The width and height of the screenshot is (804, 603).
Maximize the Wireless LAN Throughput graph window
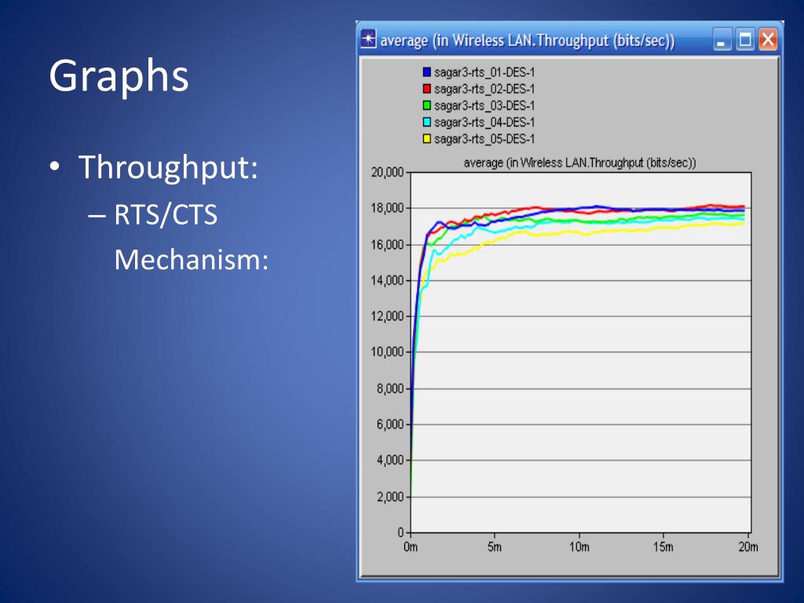744,40
